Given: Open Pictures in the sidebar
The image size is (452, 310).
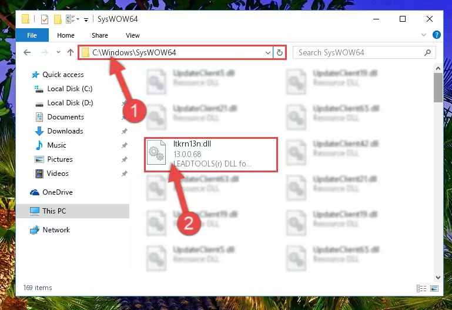Looking at the screenshot, I should point(60,159).
